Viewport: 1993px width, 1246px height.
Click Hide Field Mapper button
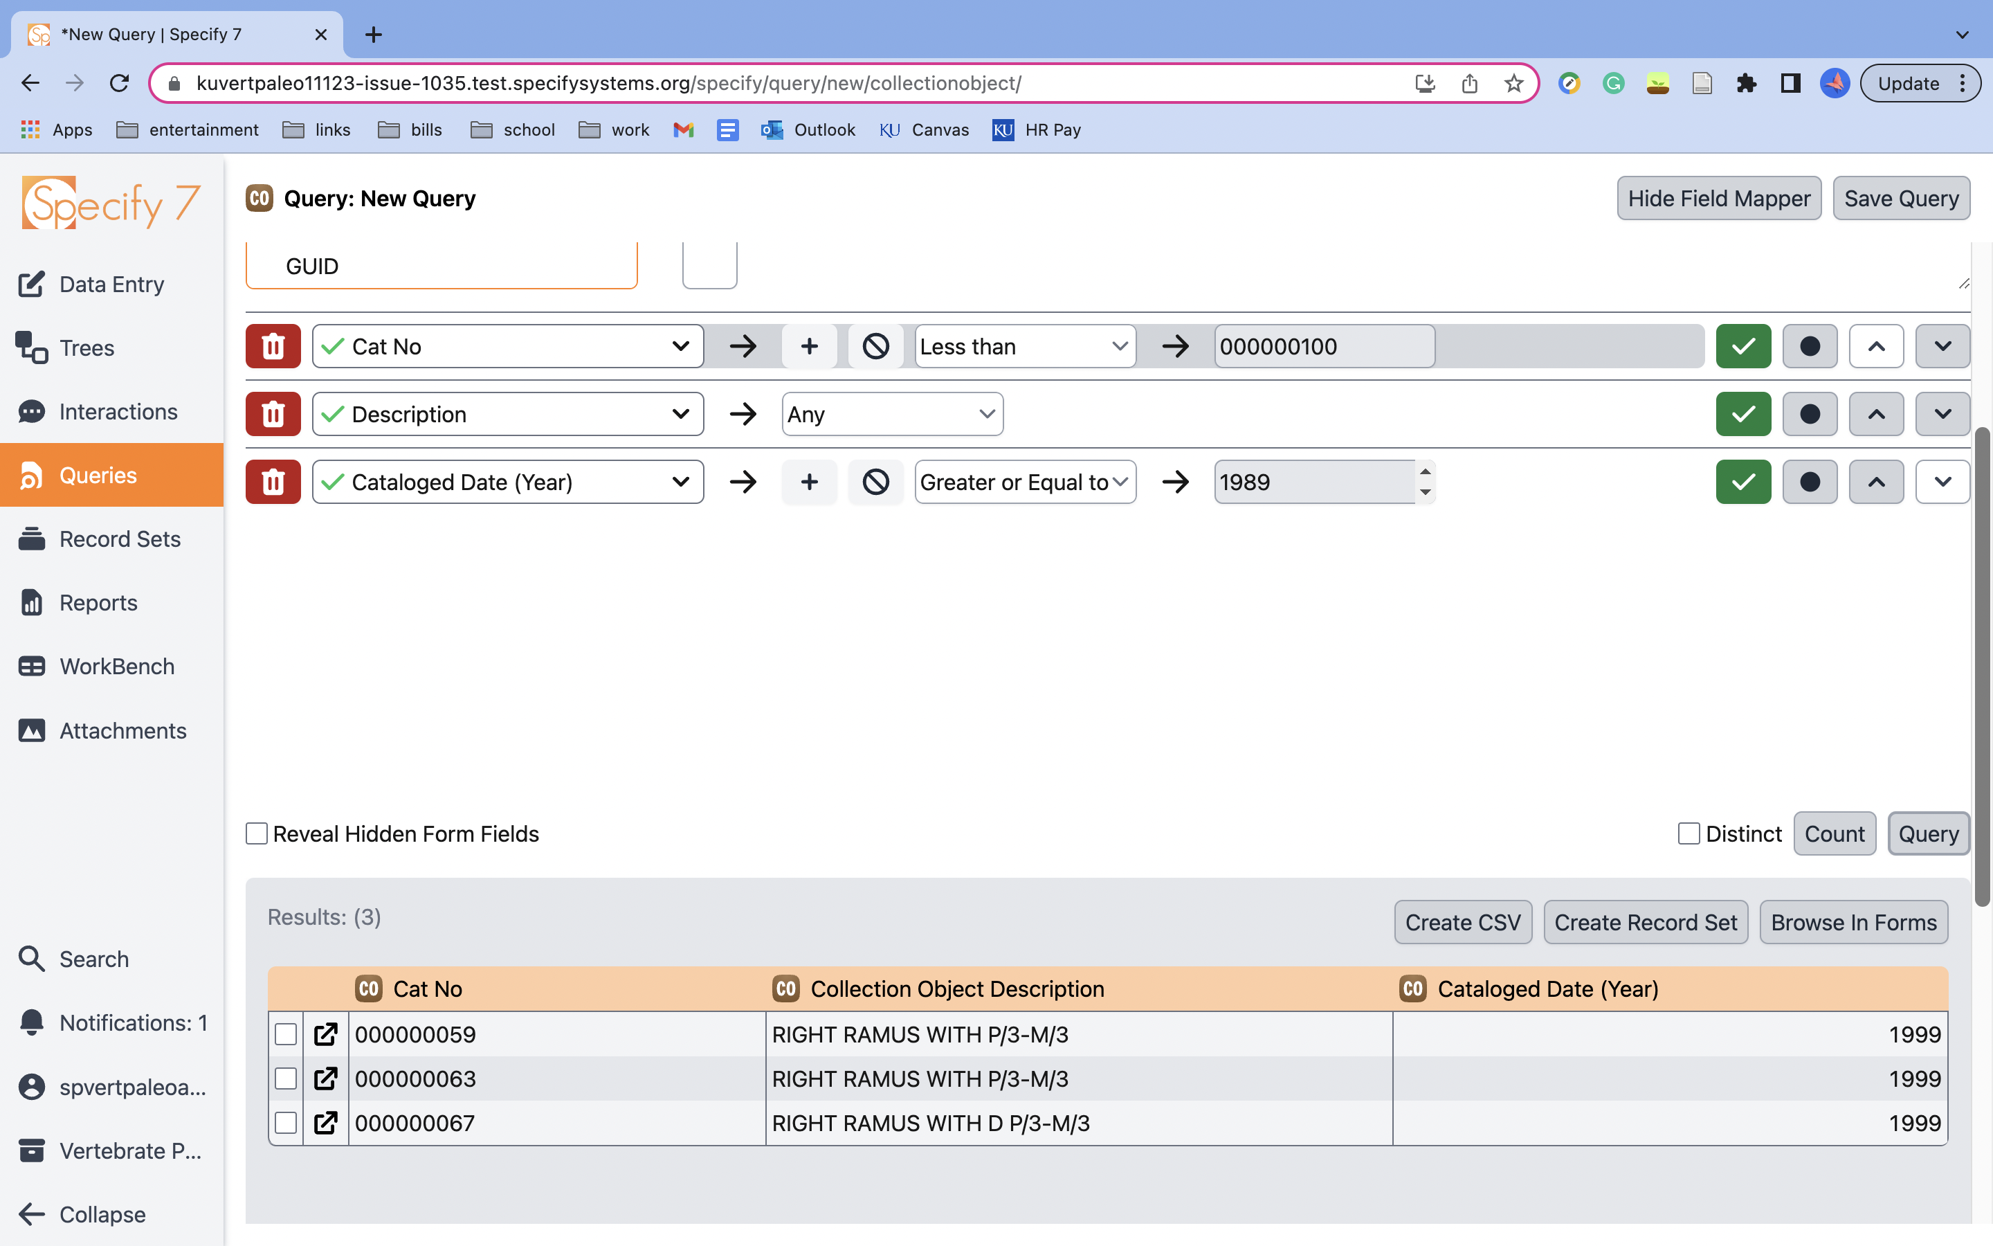1719,199
